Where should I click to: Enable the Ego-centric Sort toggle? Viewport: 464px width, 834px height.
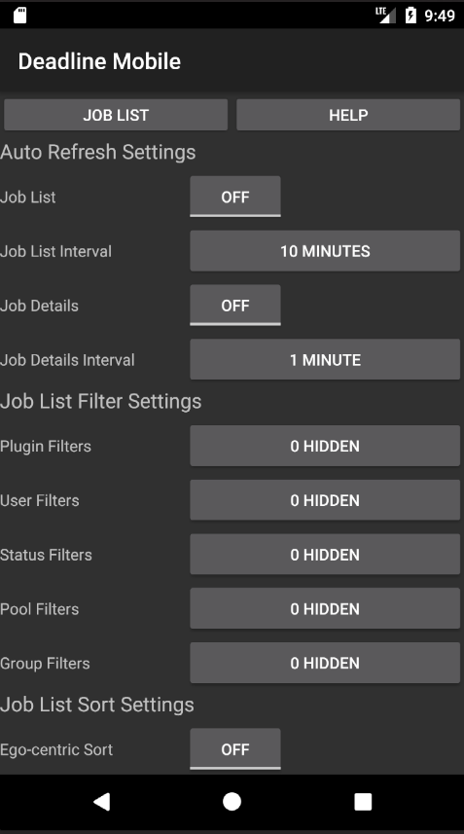tap(235, 749)
